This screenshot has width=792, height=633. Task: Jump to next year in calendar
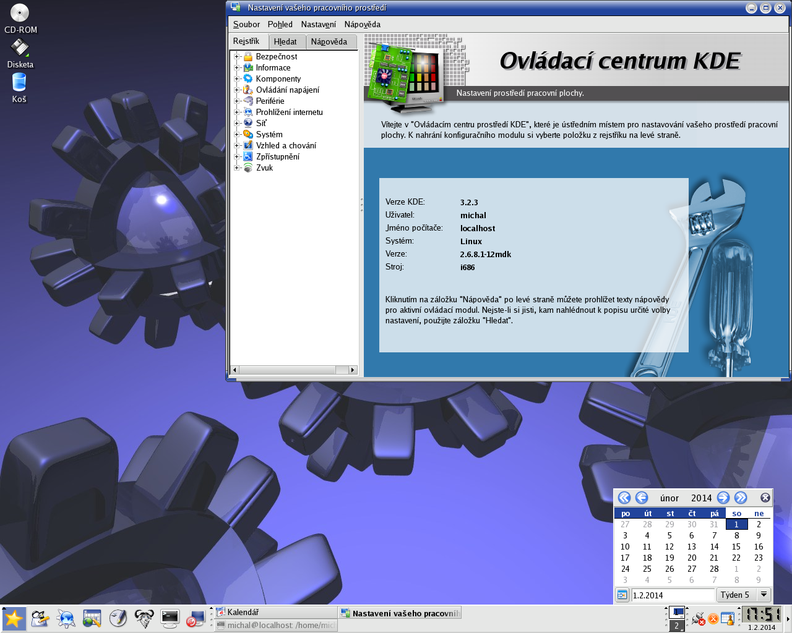(x=741, y=498)
